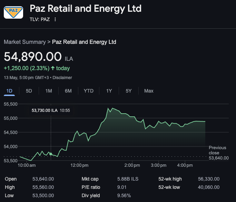Click the P/E ratio value 9.01
Screen dimensions: 236x202
(122, 187)
